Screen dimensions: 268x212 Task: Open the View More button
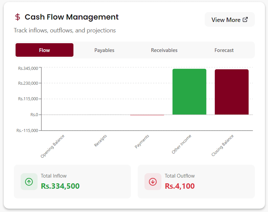pos(229,20)
